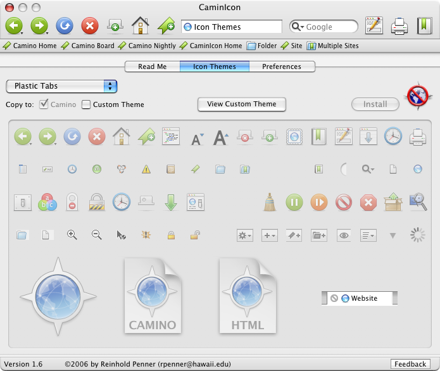Switch to the Read Me tab
This screenshot has width=440, height=371.
pyautogui.click(x=152, y=66)
